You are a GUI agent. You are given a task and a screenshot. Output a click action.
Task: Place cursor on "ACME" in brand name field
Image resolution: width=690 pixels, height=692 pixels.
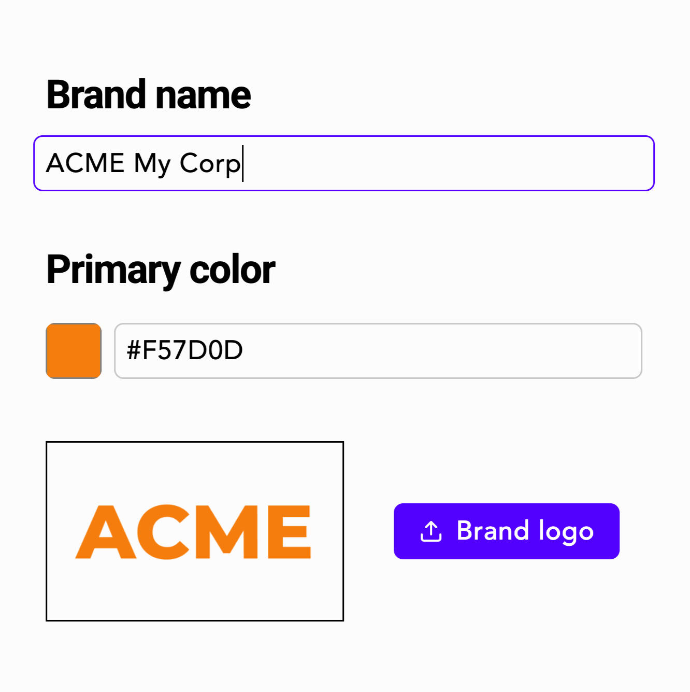(85, 163)
